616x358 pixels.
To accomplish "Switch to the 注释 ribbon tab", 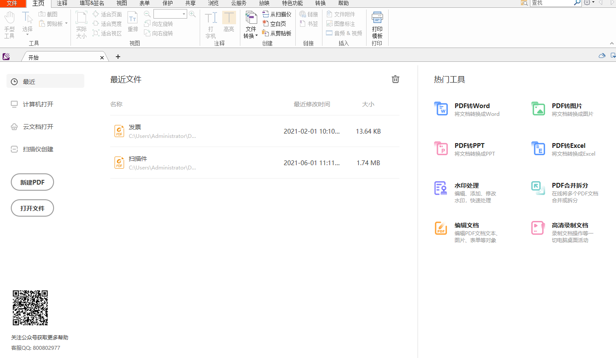I will point(61,3).
